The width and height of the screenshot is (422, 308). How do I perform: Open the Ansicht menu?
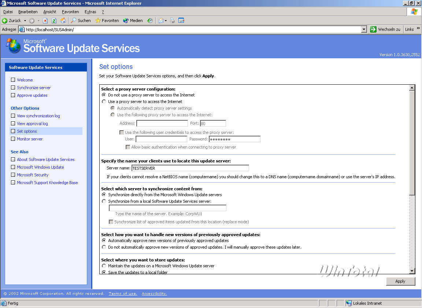pos(50,12)
